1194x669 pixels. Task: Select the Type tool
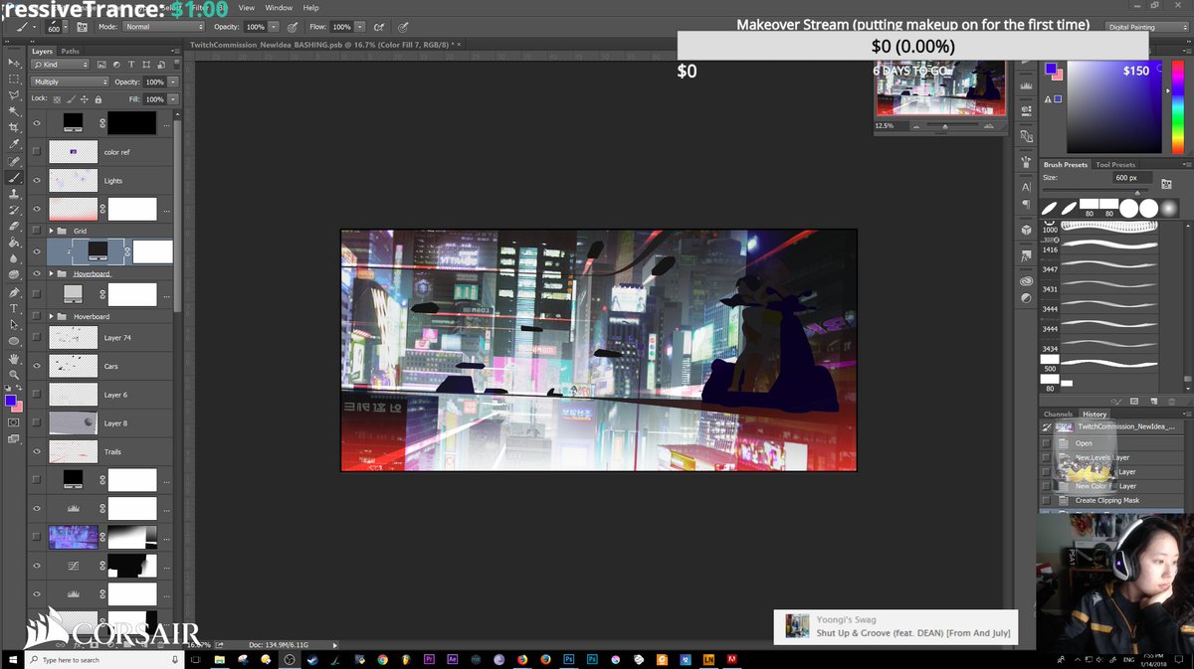pyautogui.click(x=14, y=308)
